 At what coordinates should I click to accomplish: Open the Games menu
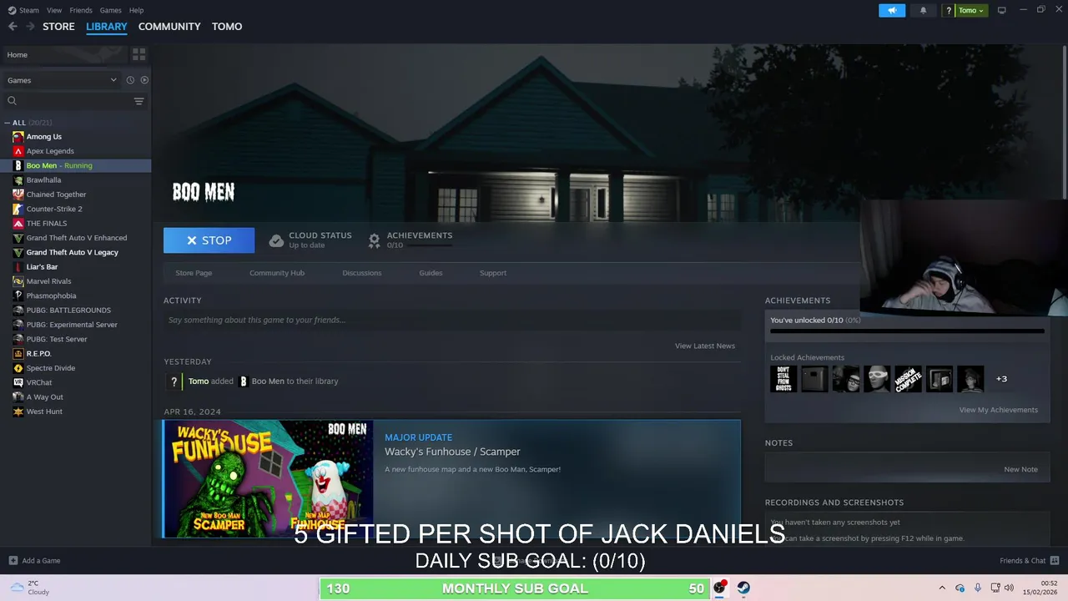click(110, 10)
